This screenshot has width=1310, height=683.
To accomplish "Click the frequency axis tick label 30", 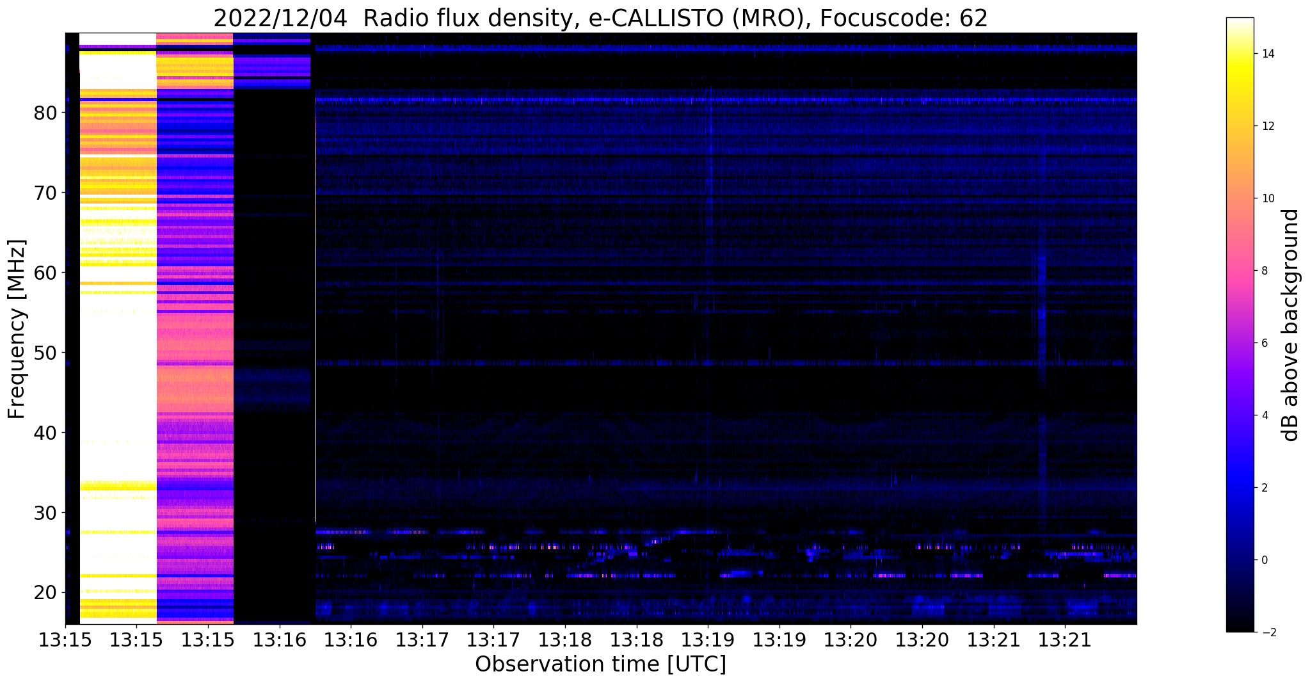I will pos(46,513).
